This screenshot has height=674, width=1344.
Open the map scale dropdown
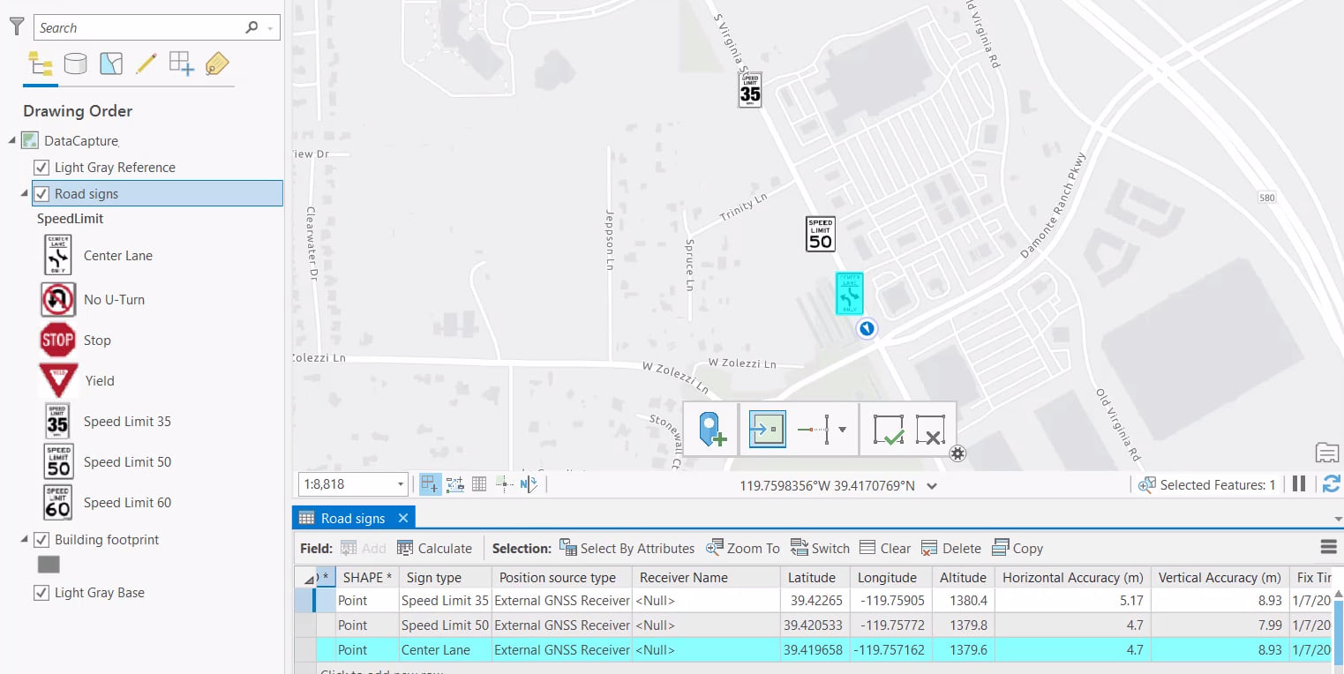coord(399,483)
